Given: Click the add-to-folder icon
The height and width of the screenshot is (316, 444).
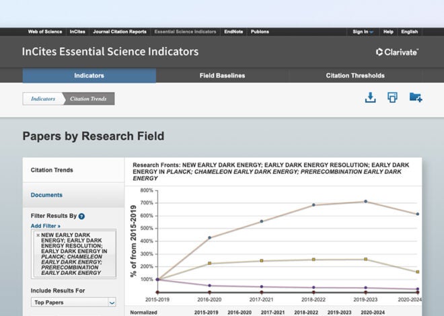Looking at the screenshot, I should coord(416,97).
